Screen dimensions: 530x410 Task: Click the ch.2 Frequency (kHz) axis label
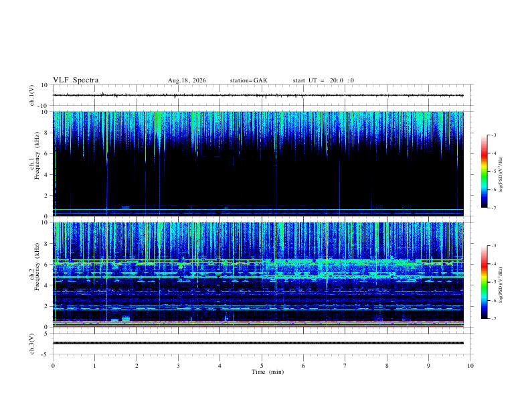(x=35, y=275)
